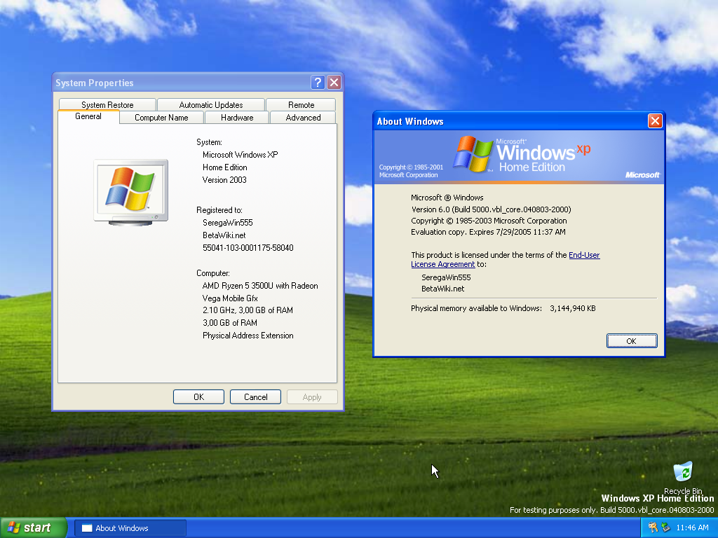Close the System Properties window
Viewport: 718px width, 538px height.
(x=334, y=83)
